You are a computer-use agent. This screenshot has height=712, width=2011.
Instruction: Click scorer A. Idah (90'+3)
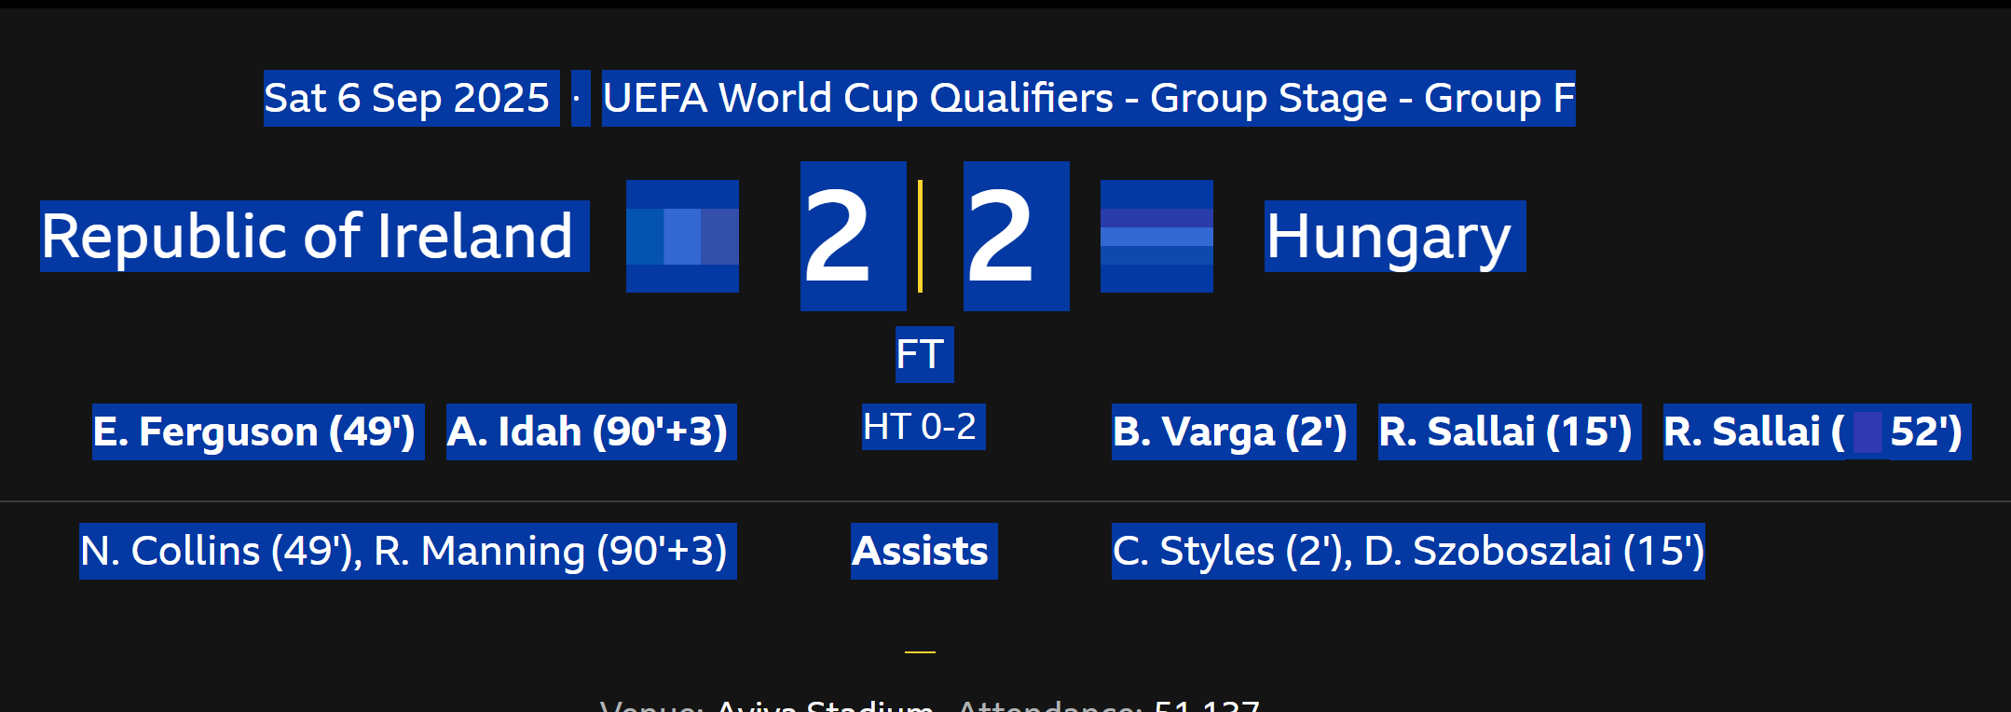[x=591, y=431]
